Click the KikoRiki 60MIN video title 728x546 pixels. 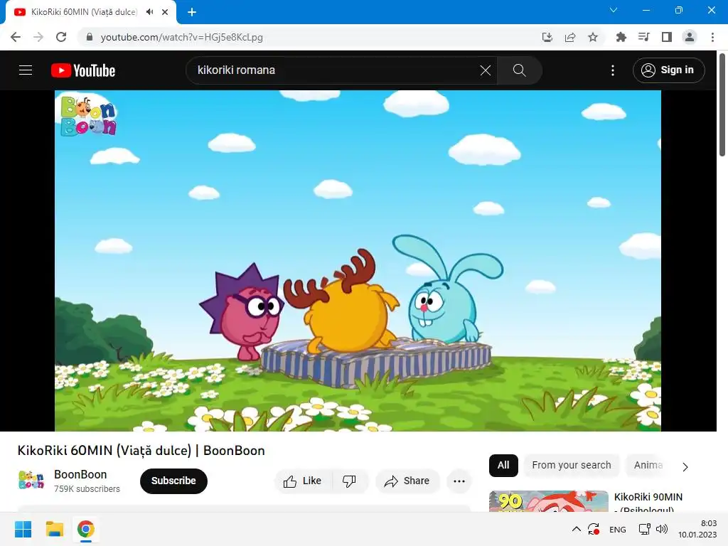coord(141,450)
